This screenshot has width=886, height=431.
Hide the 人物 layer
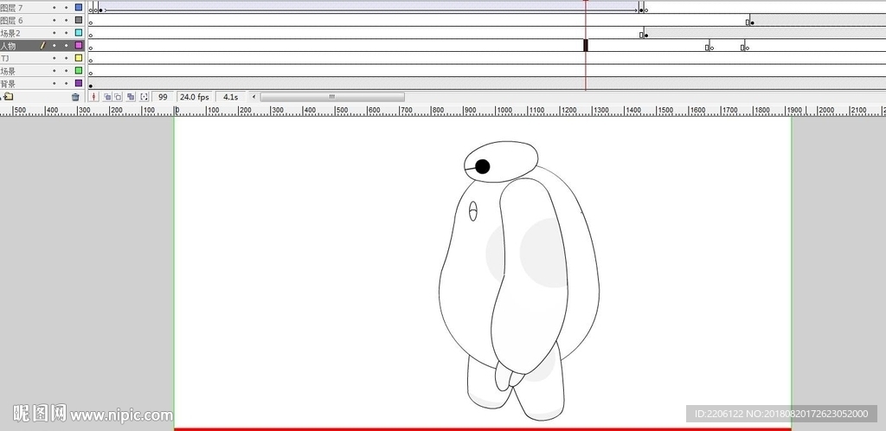point(55,45)
